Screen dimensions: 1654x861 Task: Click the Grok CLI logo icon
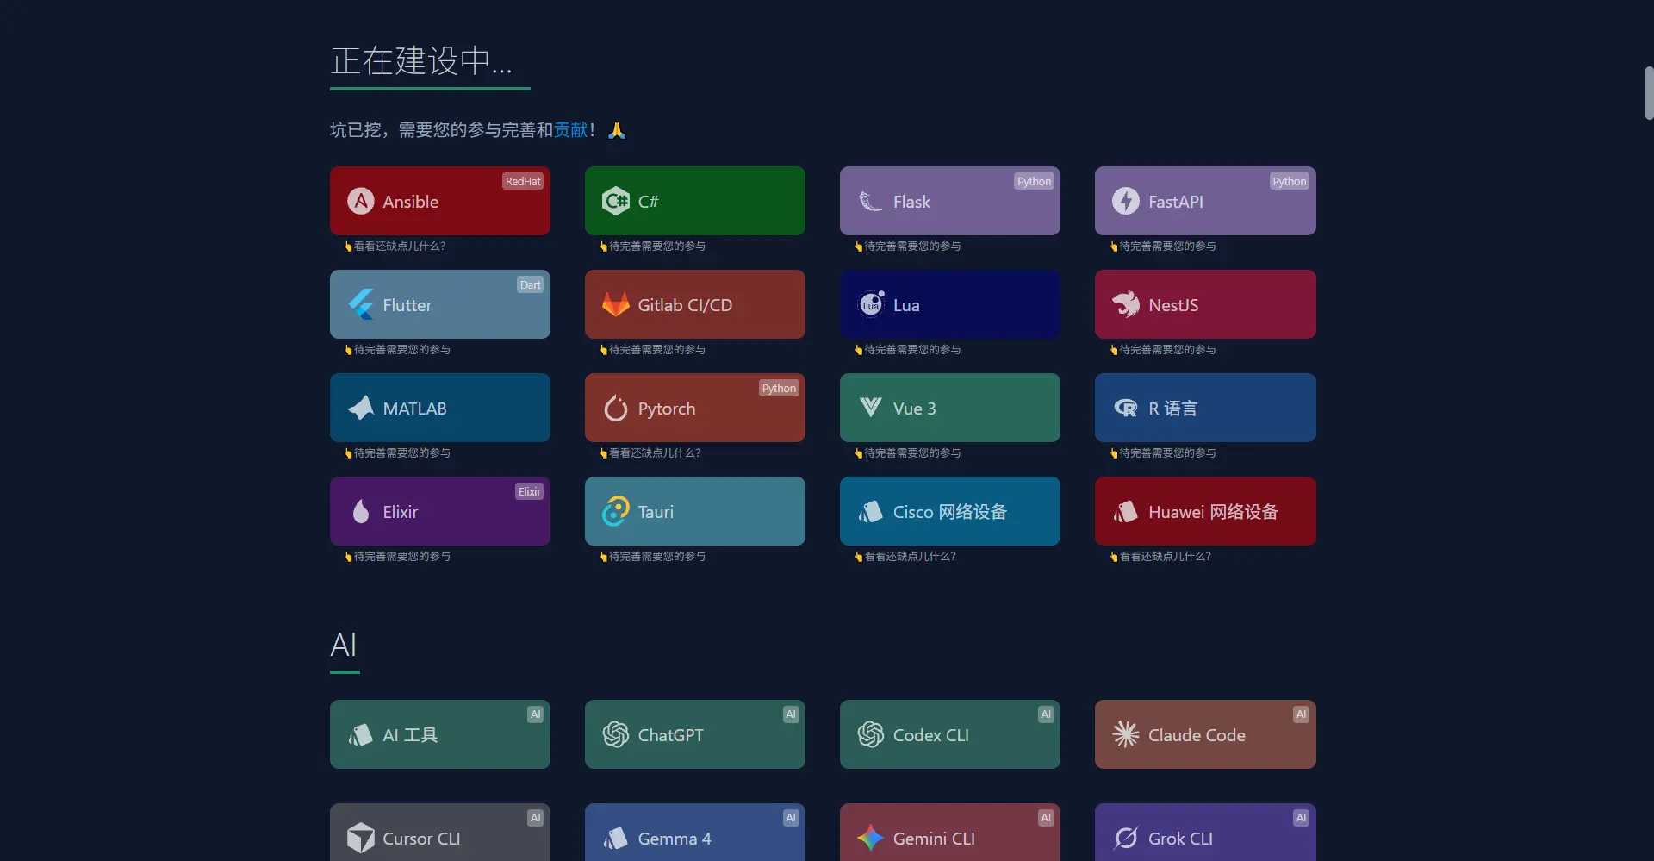point(1126,838)
